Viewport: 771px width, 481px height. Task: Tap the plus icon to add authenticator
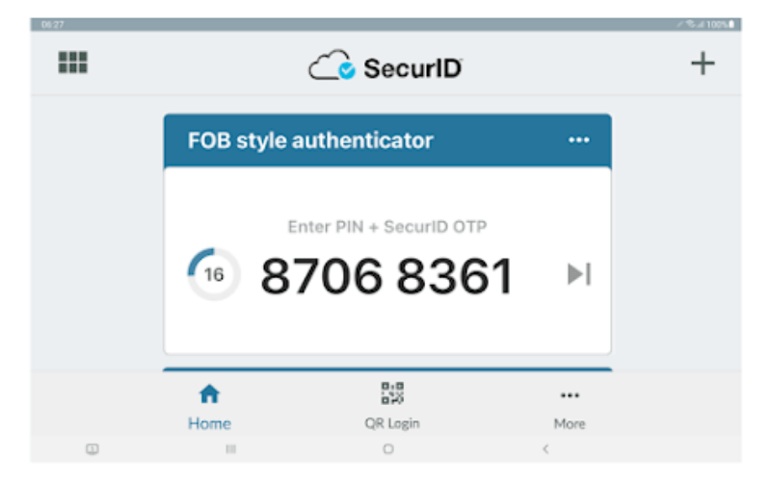point(703,63)
